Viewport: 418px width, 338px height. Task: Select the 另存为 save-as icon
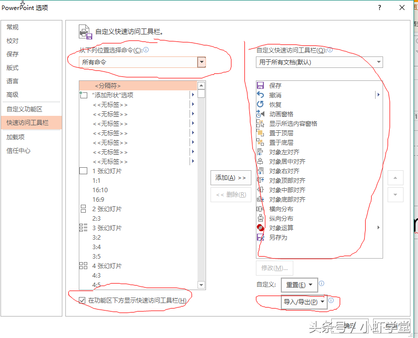coord(260,237)
